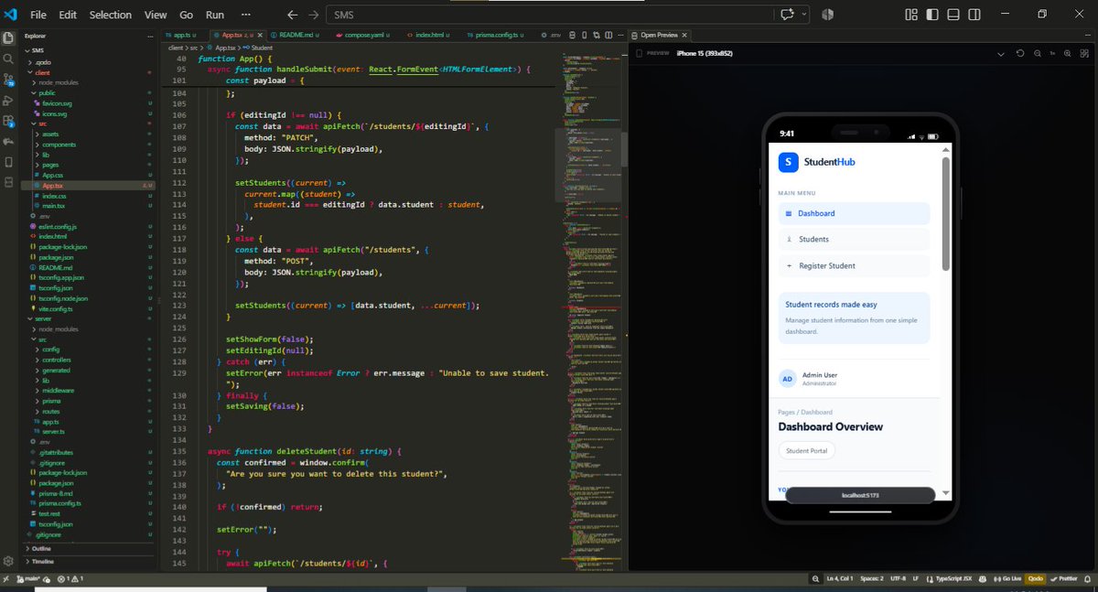Image resolution: width=1098 pixels, height=592 pixels.
Task: Click the zoom in icon in preview toolbar
Action: tap(1067, 53)
